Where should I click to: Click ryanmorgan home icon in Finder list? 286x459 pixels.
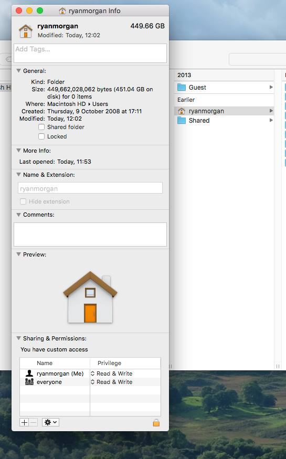click(182, 111)
